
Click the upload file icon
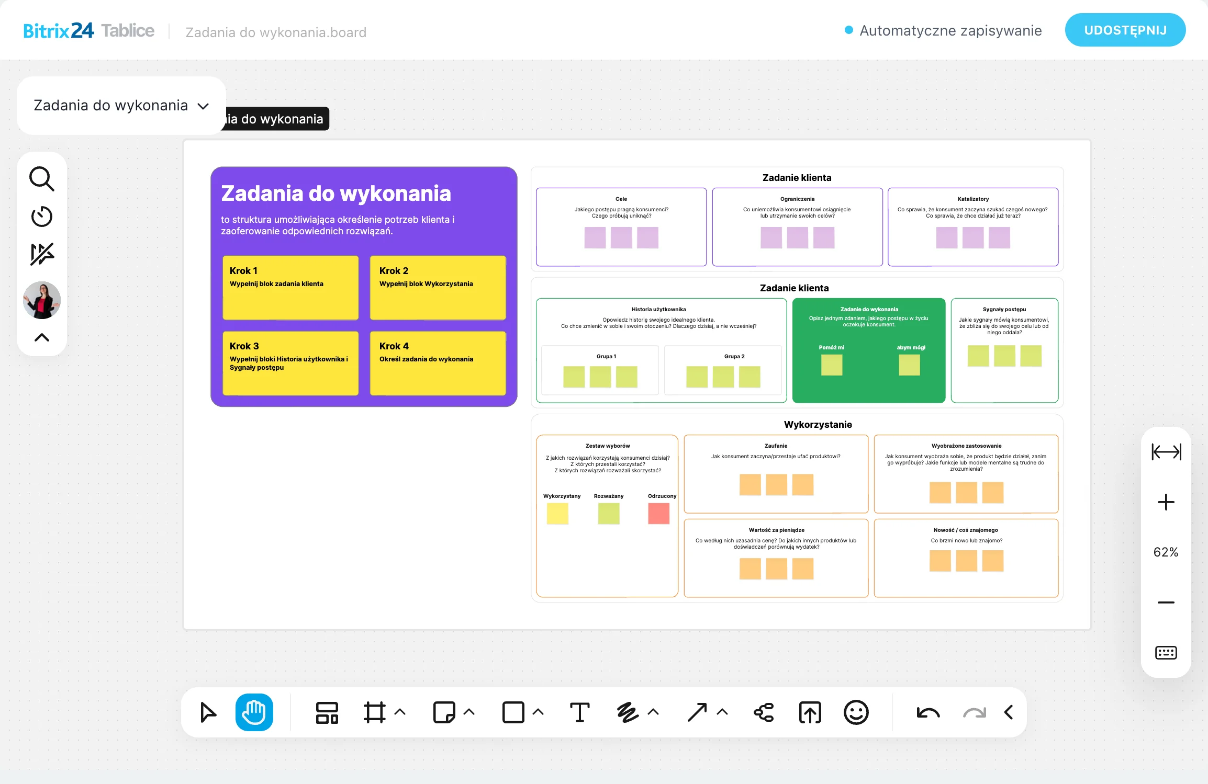(x=810, y=712)
